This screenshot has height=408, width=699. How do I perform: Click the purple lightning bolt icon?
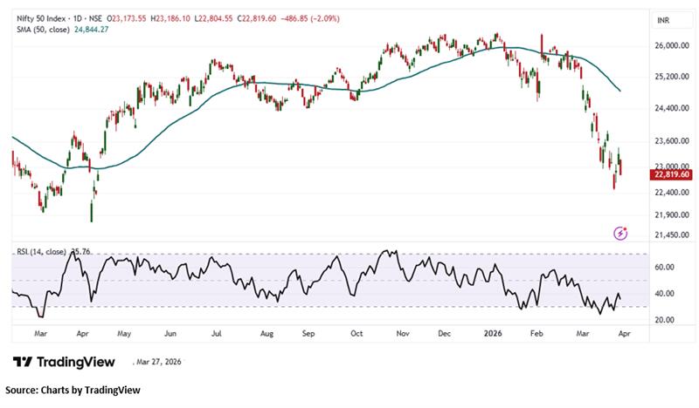[x=621, y=233]
